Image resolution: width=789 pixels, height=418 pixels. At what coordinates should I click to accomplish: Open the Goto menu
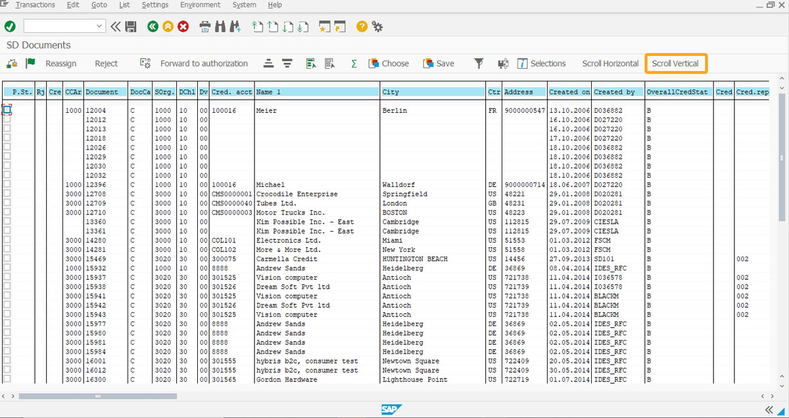[x=99, y=5]
